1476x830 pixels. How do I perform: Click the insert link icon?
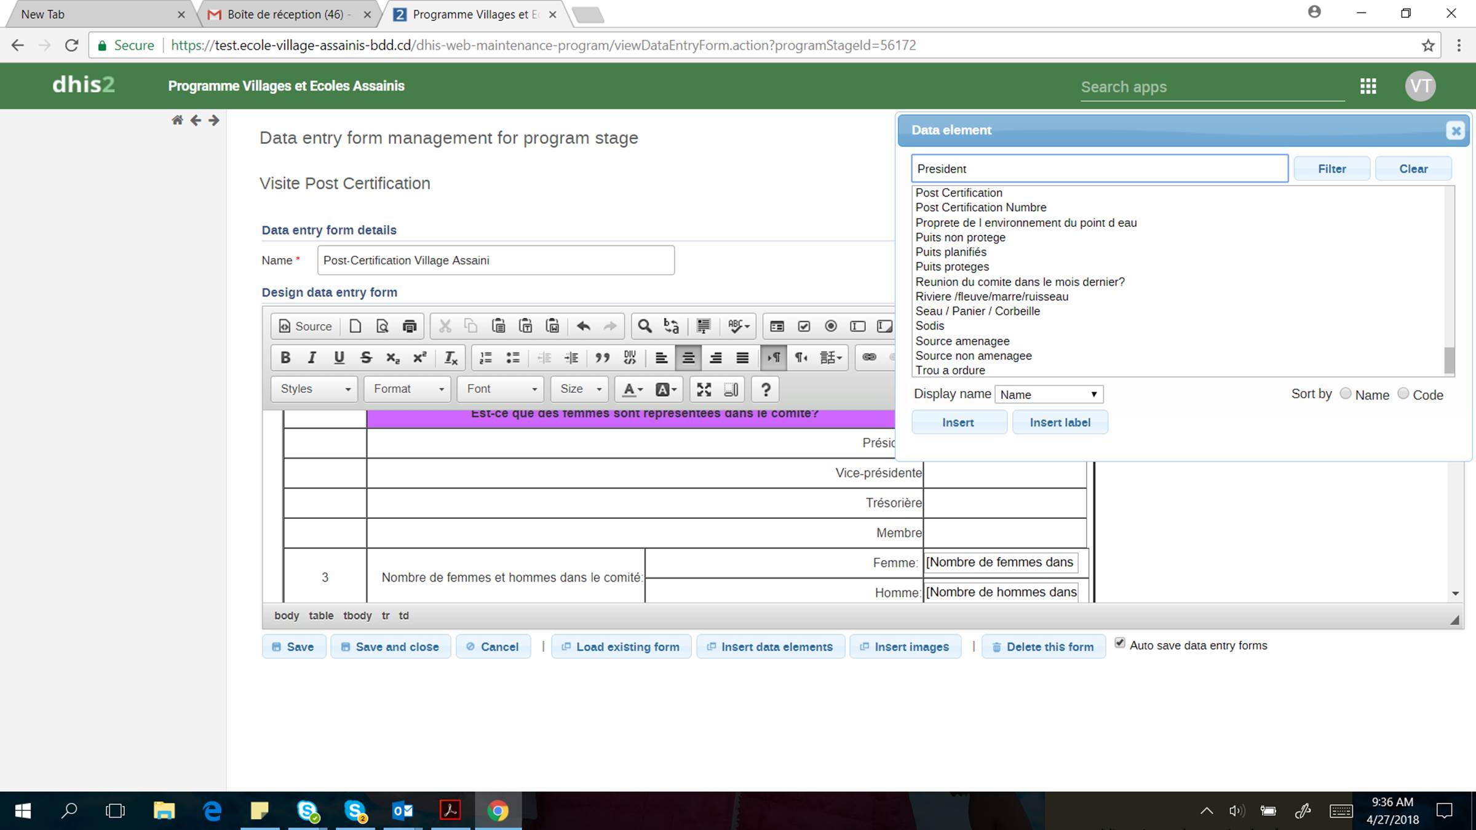(x=869, y=357)
